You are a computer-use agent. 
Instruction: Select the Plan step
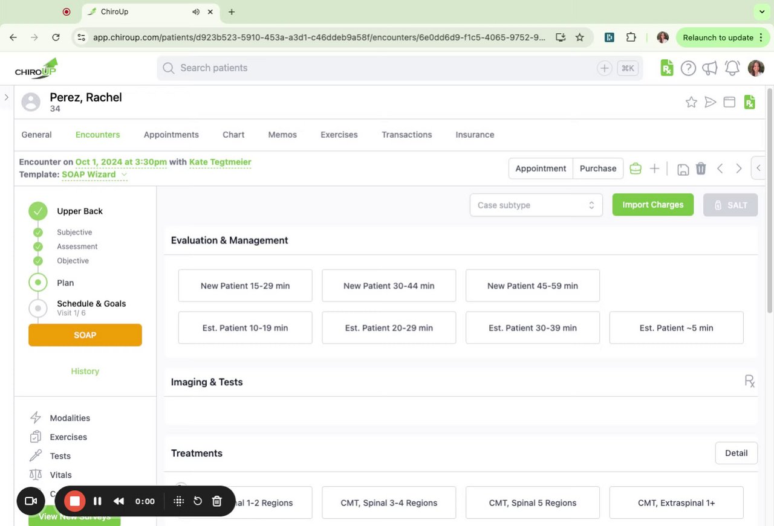coord(65,283)
